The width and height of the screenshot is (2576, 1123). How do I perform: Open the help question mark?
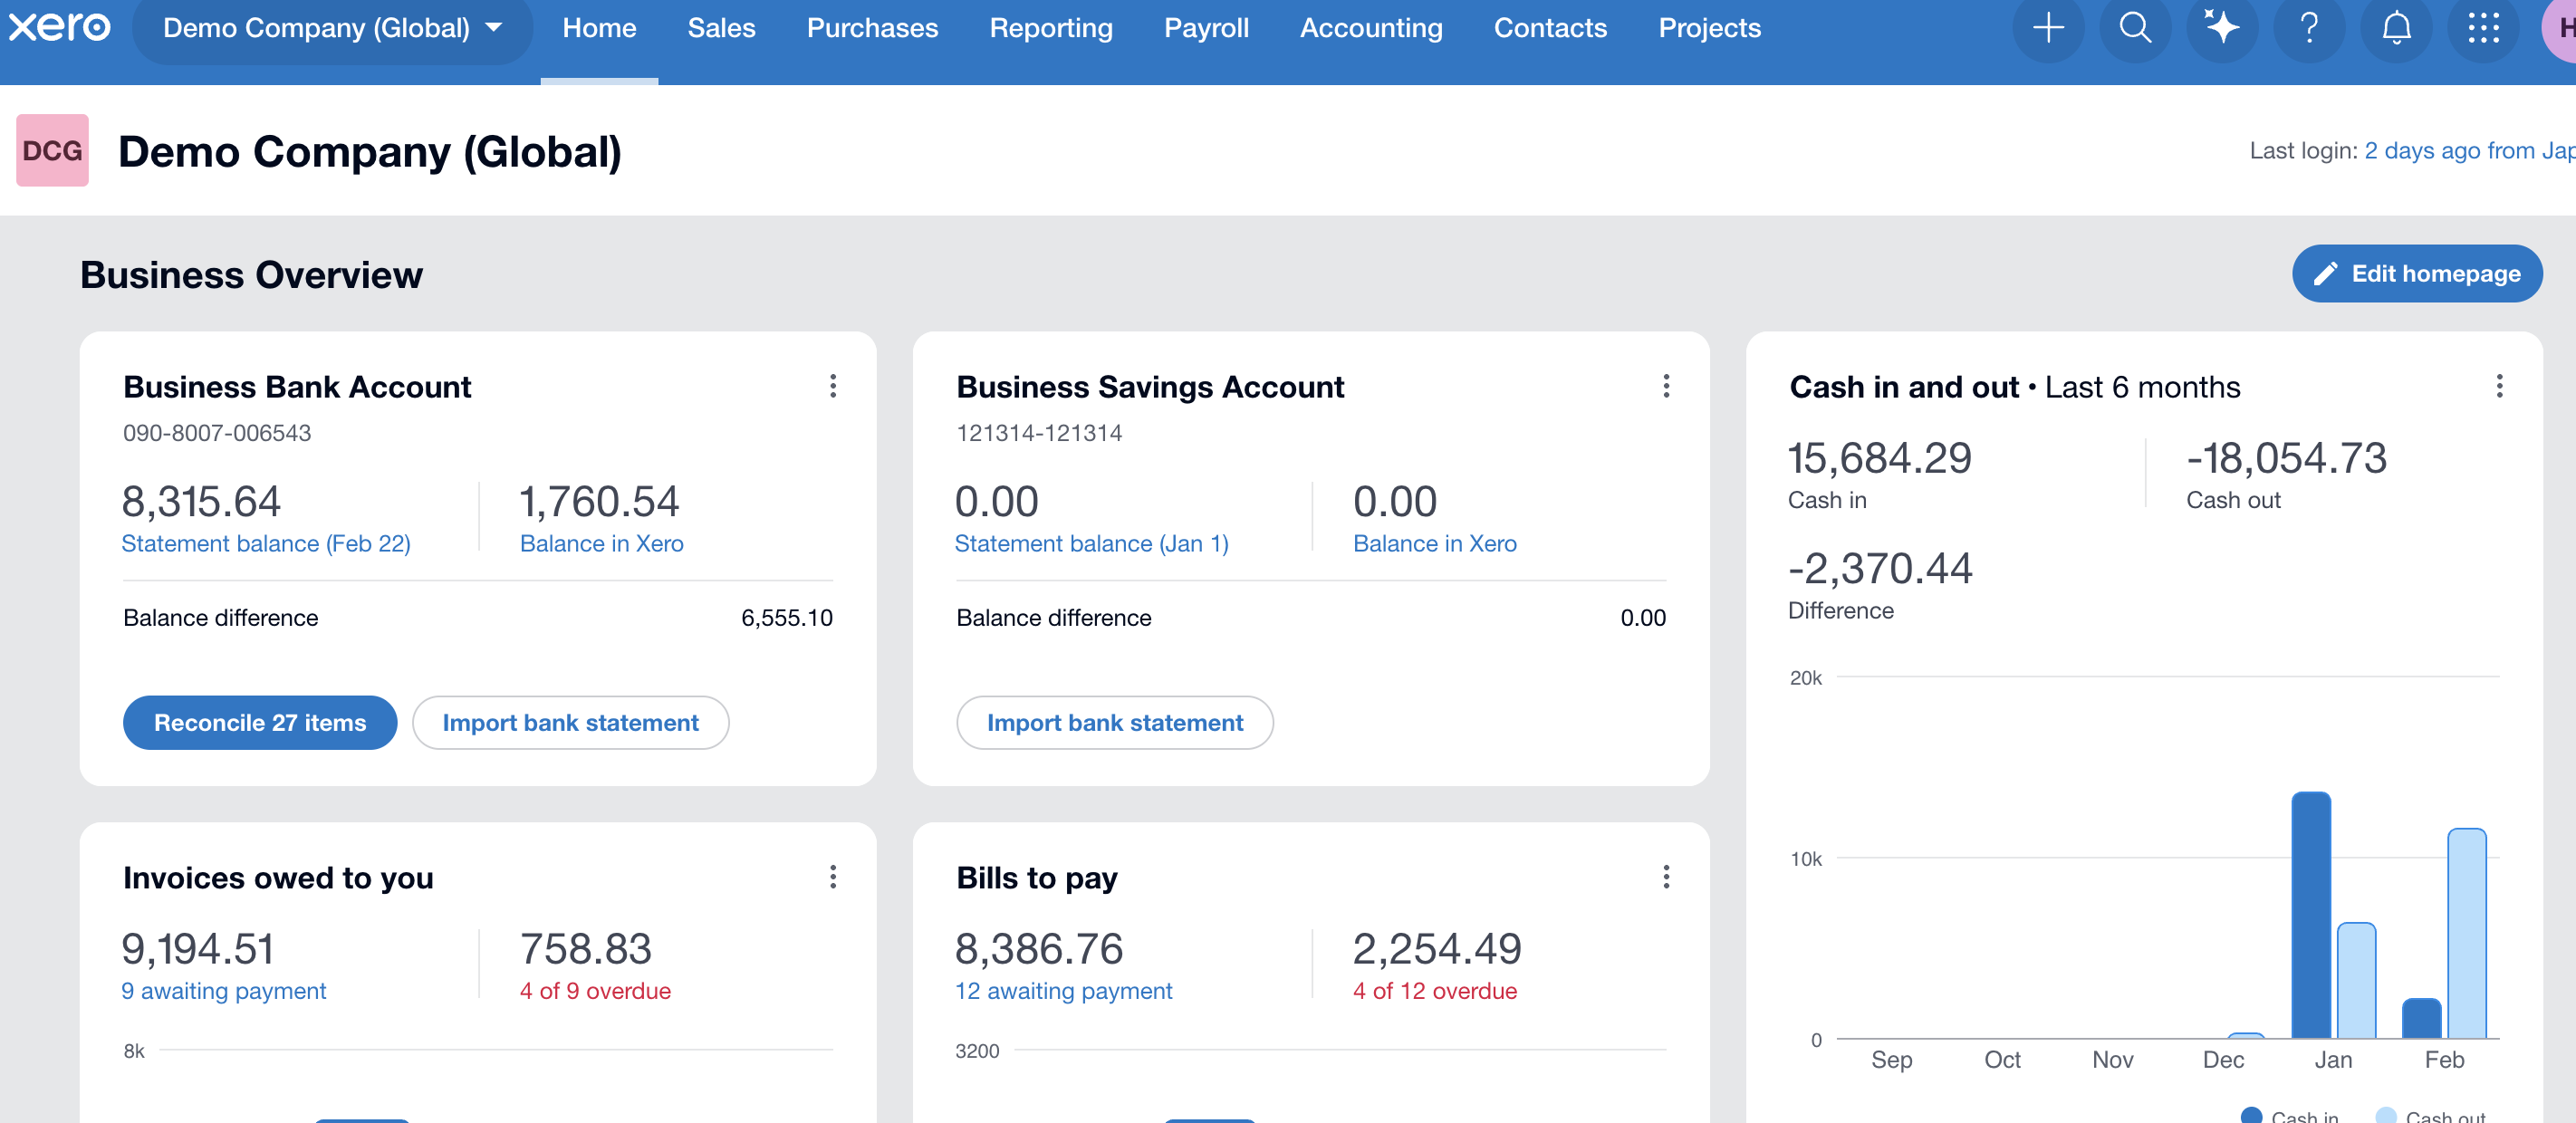[x=2309, y=27]
